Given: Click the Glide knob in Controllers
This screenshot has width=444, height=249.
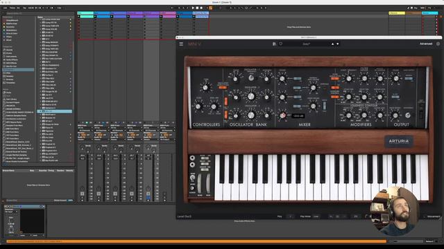Looking at the screenshot, I should 198,107.
